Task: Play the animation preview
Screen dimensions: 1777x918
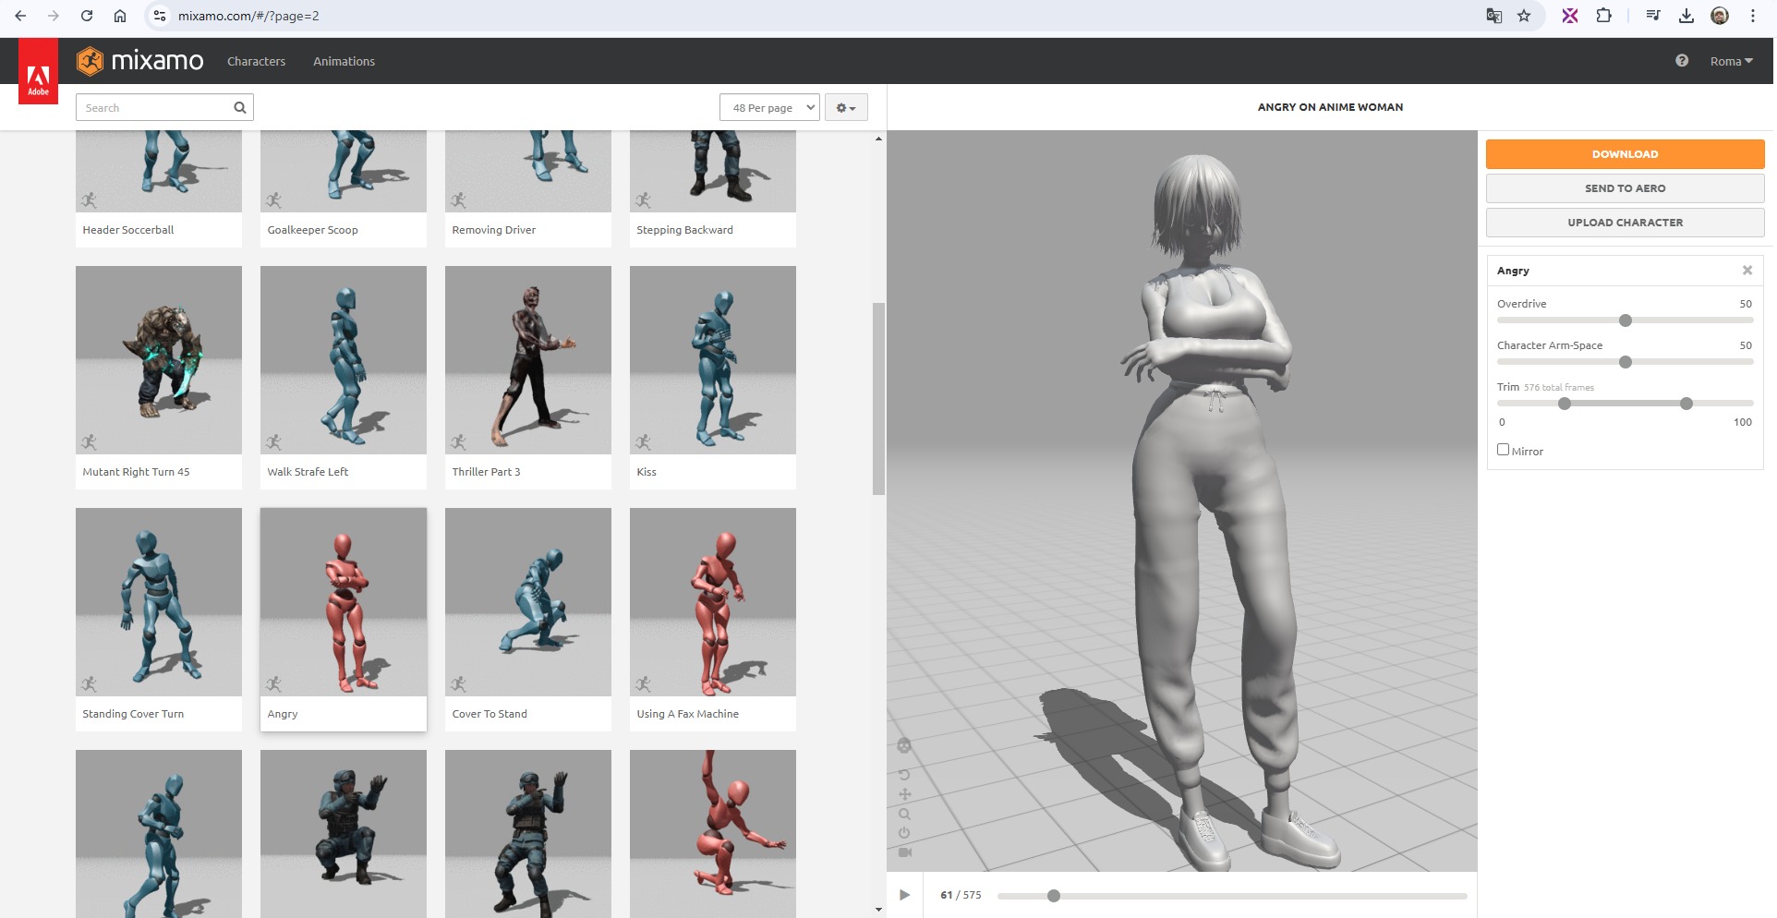Action: 904,895
